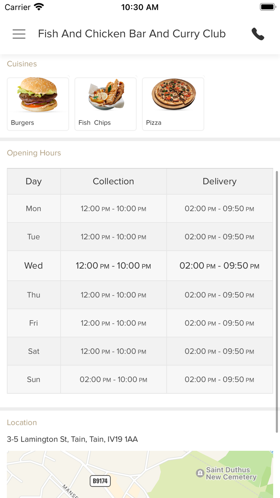Tap the phone call icon

tap(258, 34)
